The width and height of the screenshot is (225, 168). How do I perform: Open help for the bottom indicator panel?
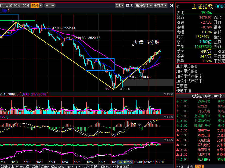(x=165, y=140)
